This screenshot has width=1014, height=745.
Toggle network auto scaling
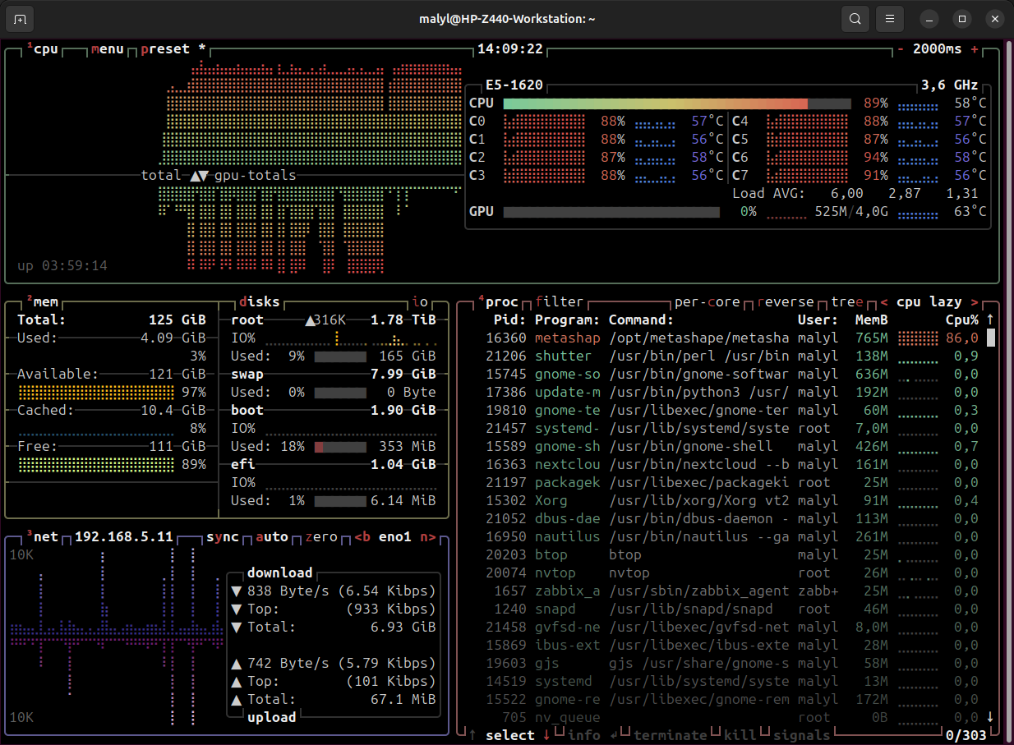pyautogui.click(x=272, y=537)
